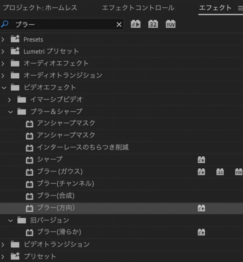The width and height of the screenshot is (243, 262).
Task: Open the エフェクト panel menu icon
Action: 239,8
